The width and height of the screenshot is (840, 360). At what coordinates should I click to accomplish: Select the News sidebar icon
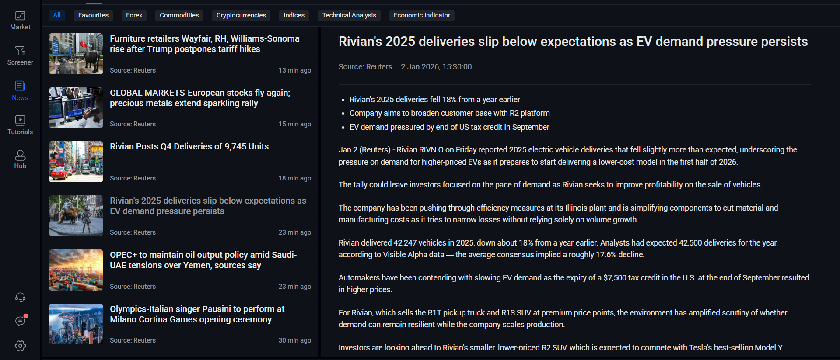tap(20, 86)
